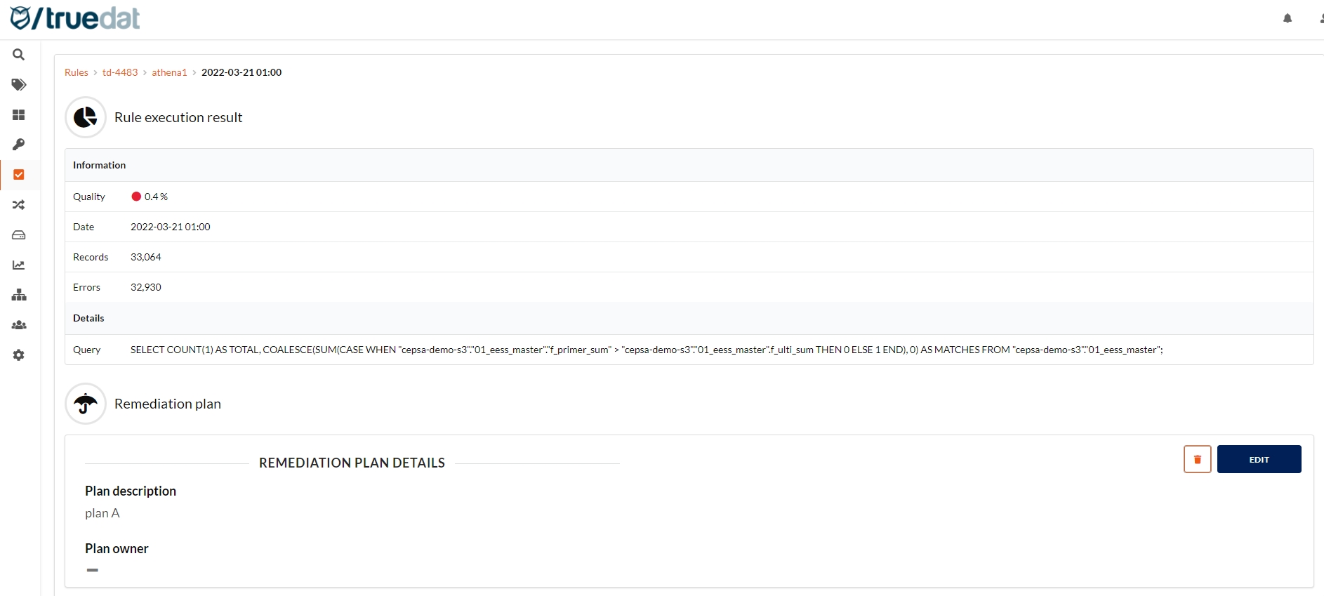Click the search magnifier icon in sidebar
1324x596 pixels.
pyautogui.click(x=19, y=55)
